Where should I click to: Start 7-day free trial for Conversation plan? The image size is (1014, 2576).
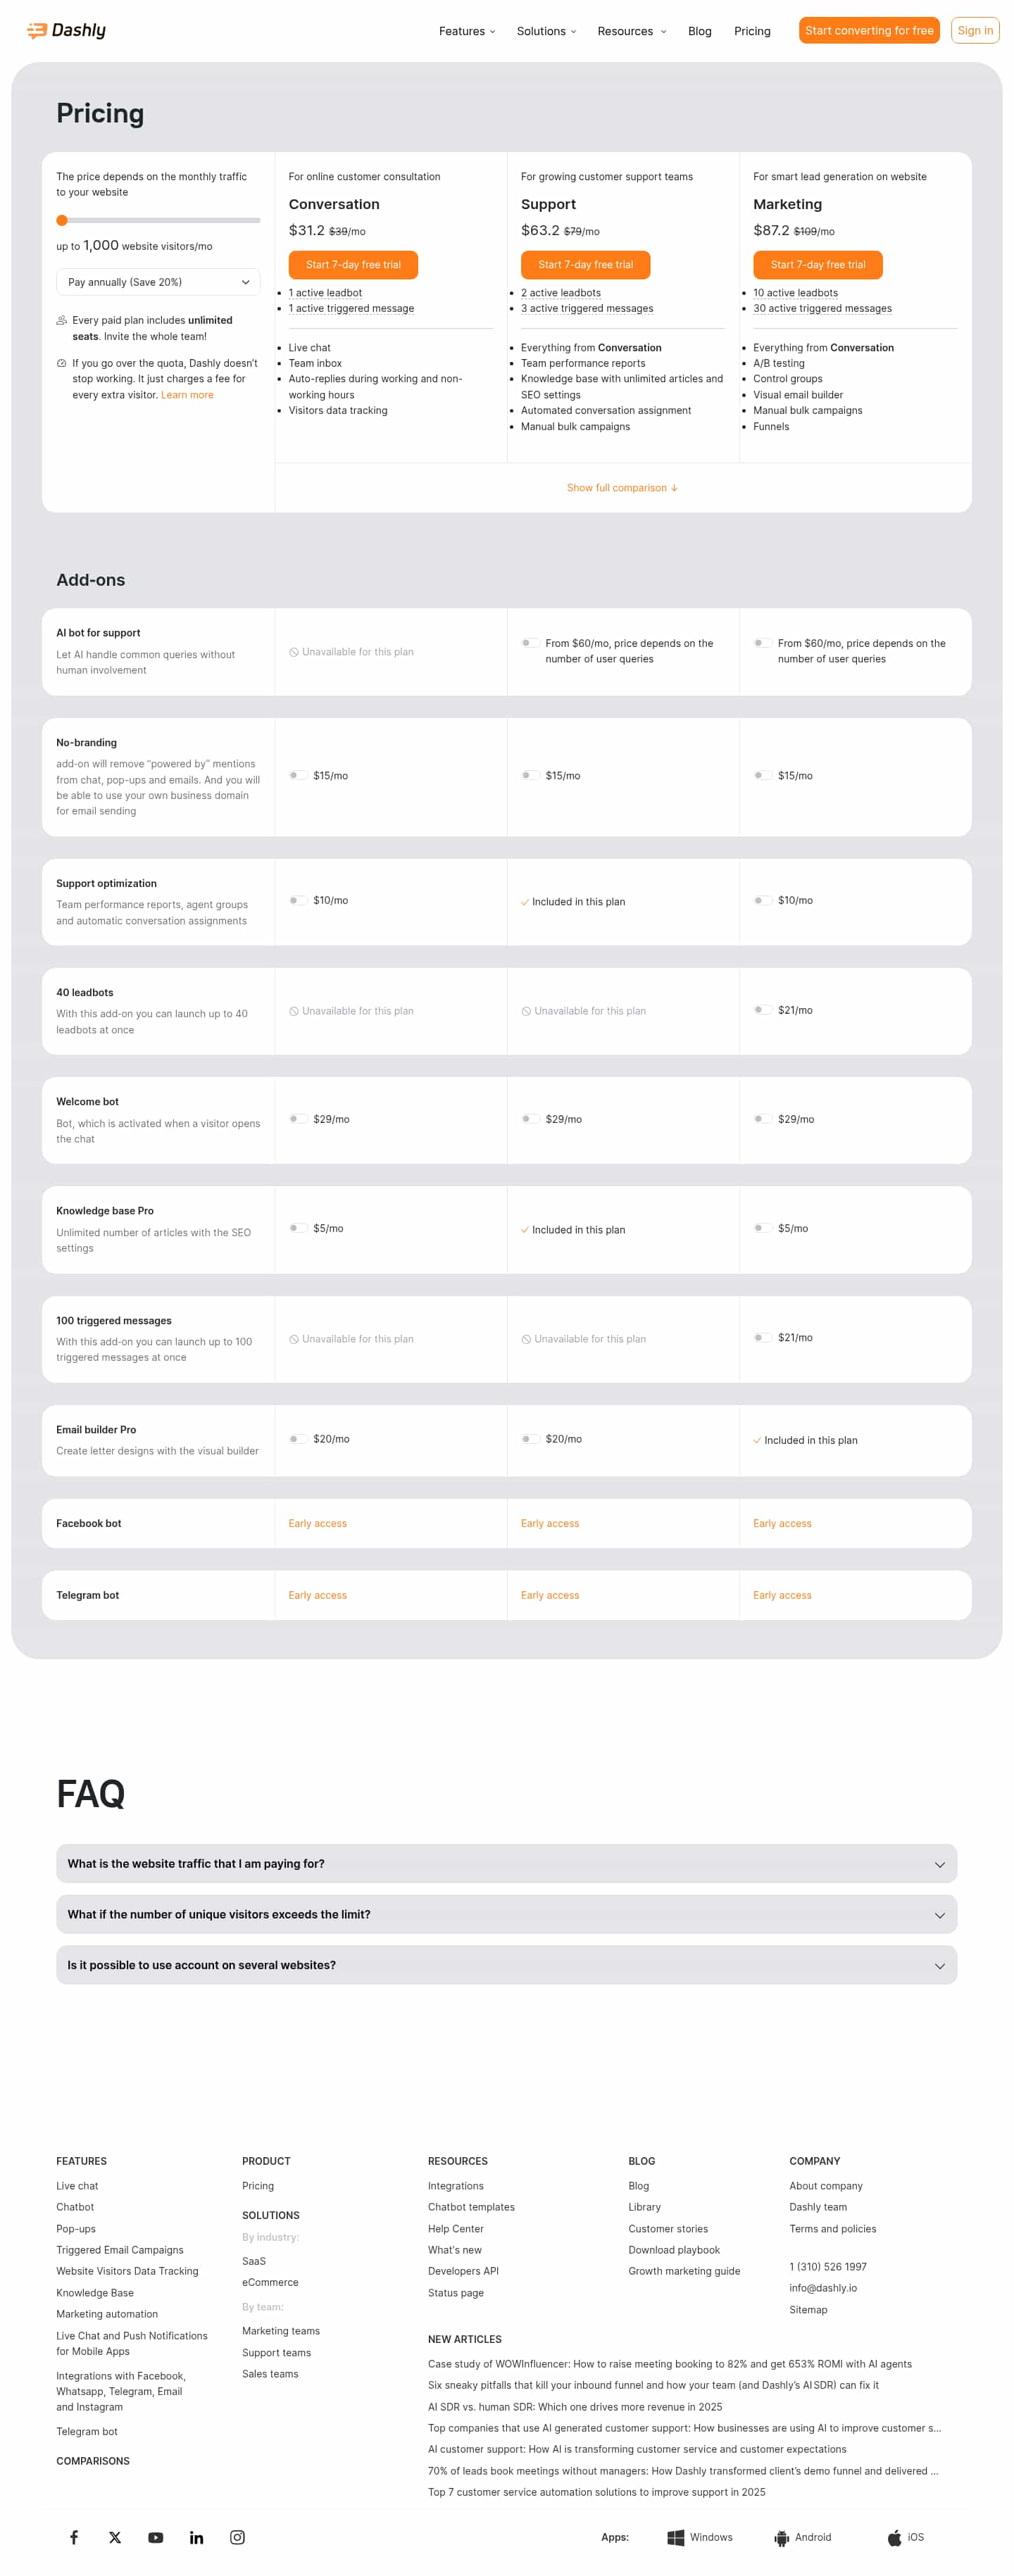(x=353, y=264)
